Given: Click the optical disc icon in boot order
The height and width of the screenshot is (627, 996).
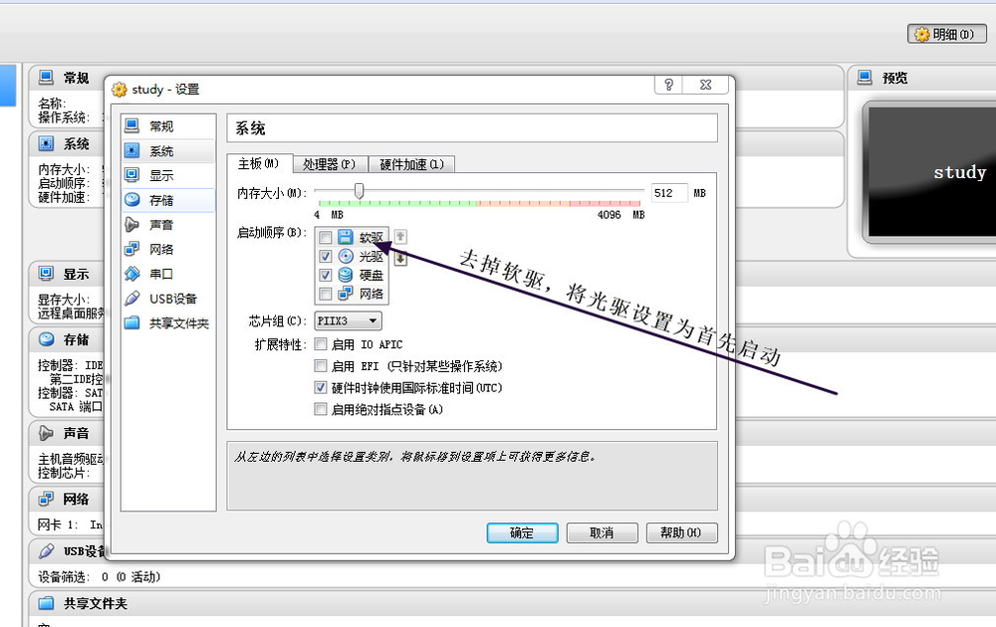Looking at the screenshot, I should (x=346, y=256).
